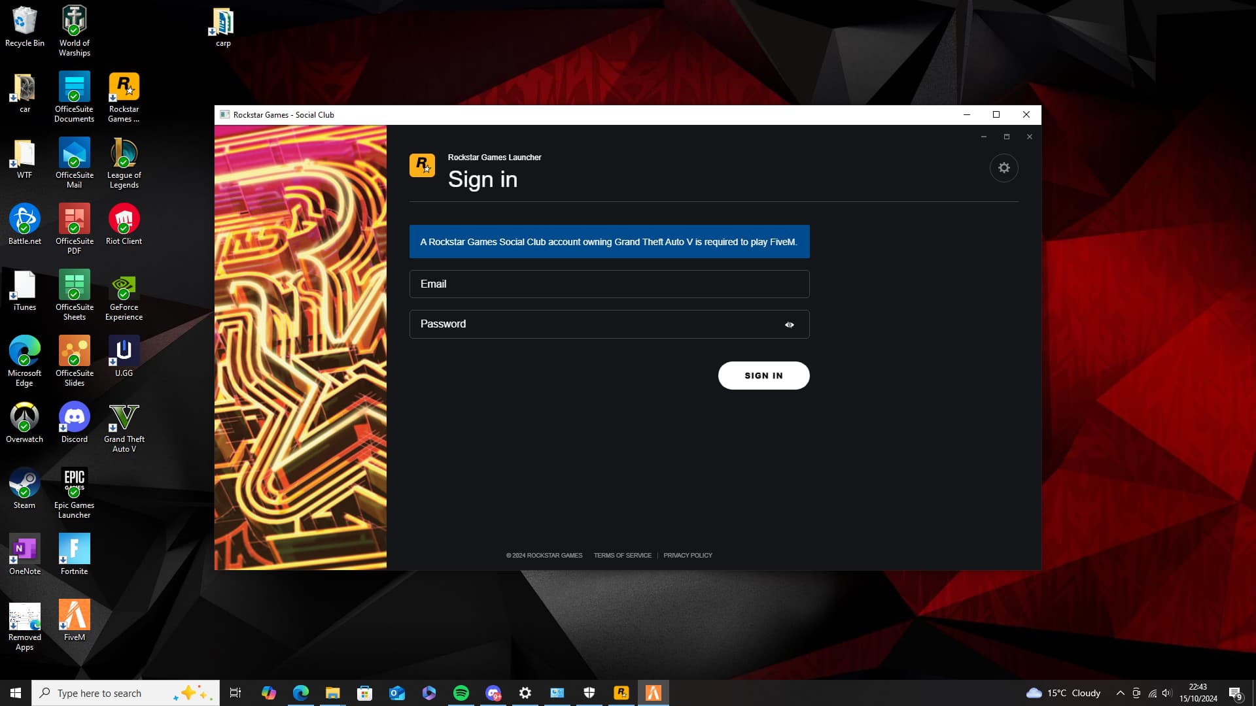Click the Rockstar Games logo in launcher
Image resolution: width=1256 pixels, height=706 pixels.
click(422, 165)
